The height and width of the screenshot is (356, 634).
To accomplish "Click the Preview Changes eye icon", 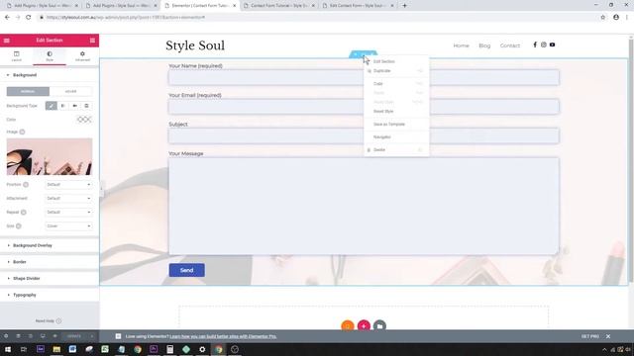I will coord(55,336).
